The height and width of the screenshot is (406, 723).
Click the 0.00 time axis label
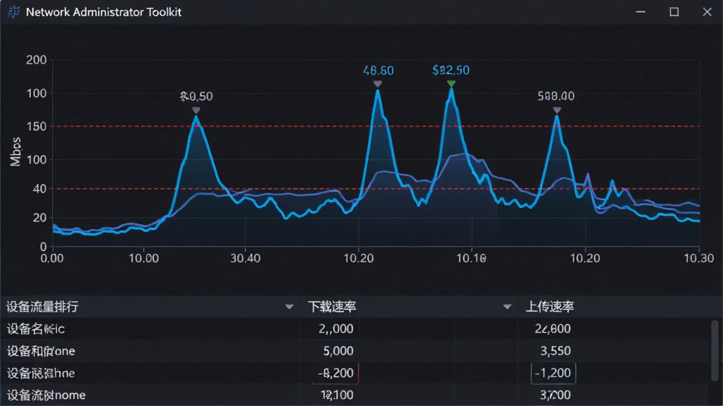tap(52, 258)
